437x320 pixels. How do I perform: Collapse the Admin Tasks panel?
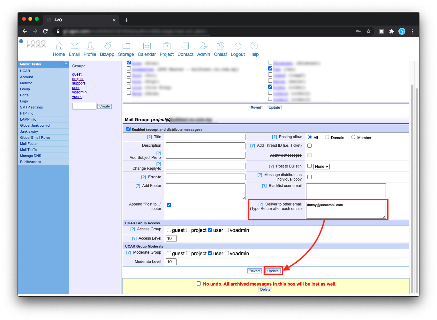(66, 64)
